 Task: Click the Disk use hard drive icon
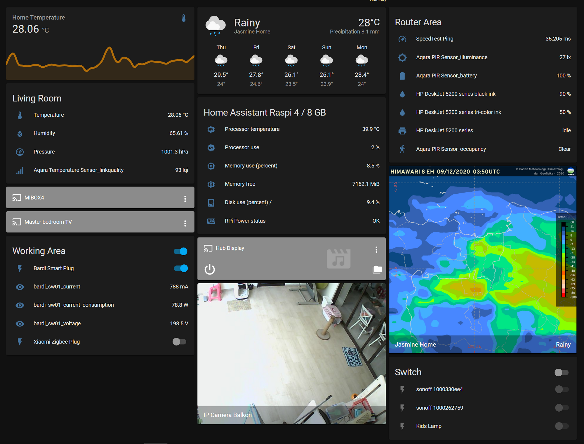pos(211,202)
